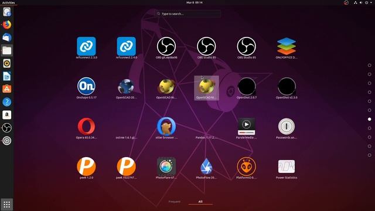Image resolution: width=375 pixels, height=211 pixels.
Task: Open Ubuntu Software from the dock
Action: coord(6,89)
